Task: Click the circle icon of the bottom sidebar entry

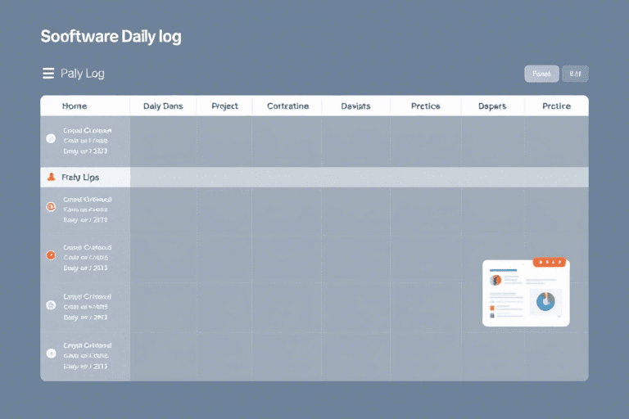Action: click(x=51, y=354)
